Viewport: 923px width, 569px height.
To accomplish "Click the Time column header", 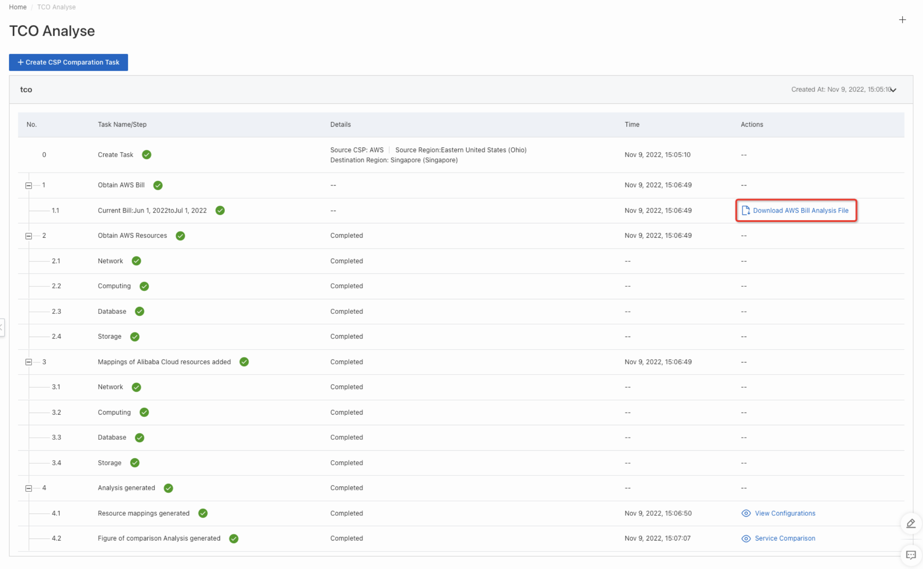I will pos(632,124).
